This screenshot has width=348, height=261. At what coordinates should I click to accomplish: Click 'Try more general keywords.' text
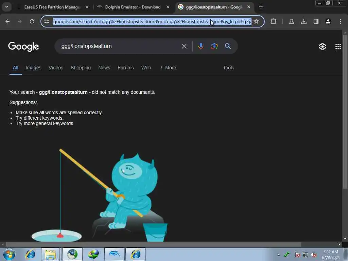pyautogui.click(x=45, y=123)
